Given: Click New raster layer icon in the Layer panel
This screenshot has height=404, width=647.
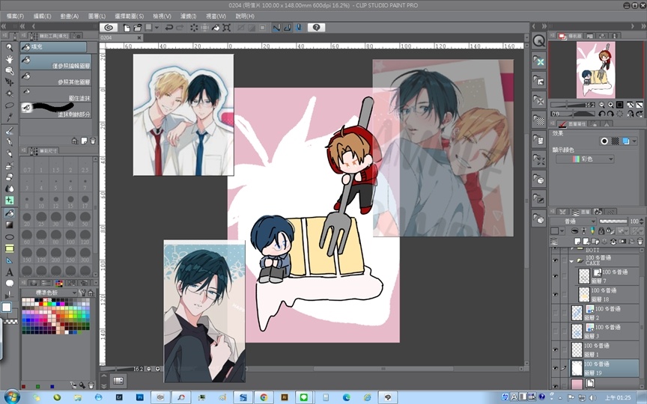Looking at the screenshot, I should (577, 241).
